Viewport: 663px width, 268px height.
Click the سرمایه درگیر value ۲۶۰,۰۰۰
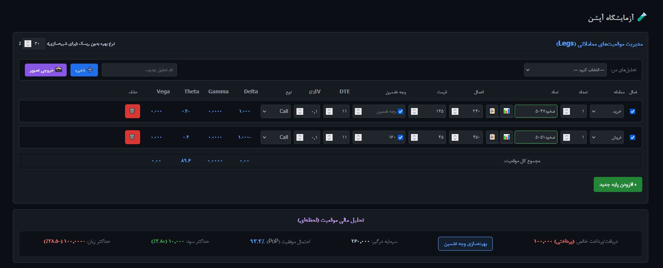[x=361, y=241]
